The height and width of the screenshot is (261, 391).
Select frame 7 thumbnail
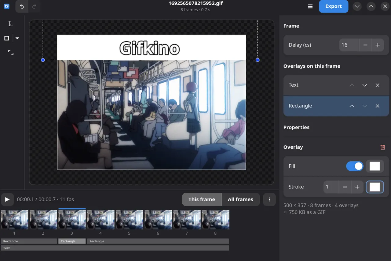click(x=187, y=219)
